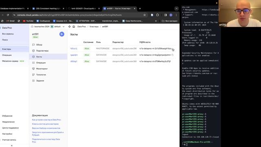Open the site information icon in address bar
Screen dimensions: 261x147
click(14, 15)
